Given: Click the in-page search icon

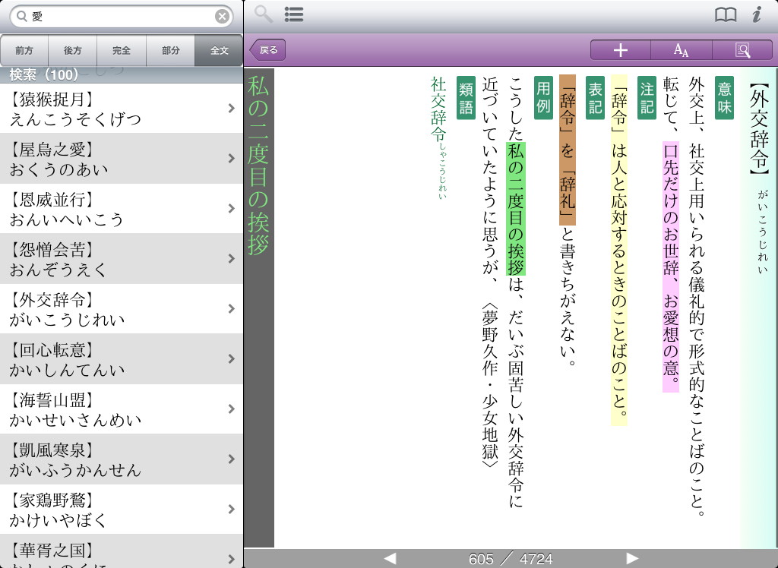Looking at the screenshot, I should tap(742, 50).
